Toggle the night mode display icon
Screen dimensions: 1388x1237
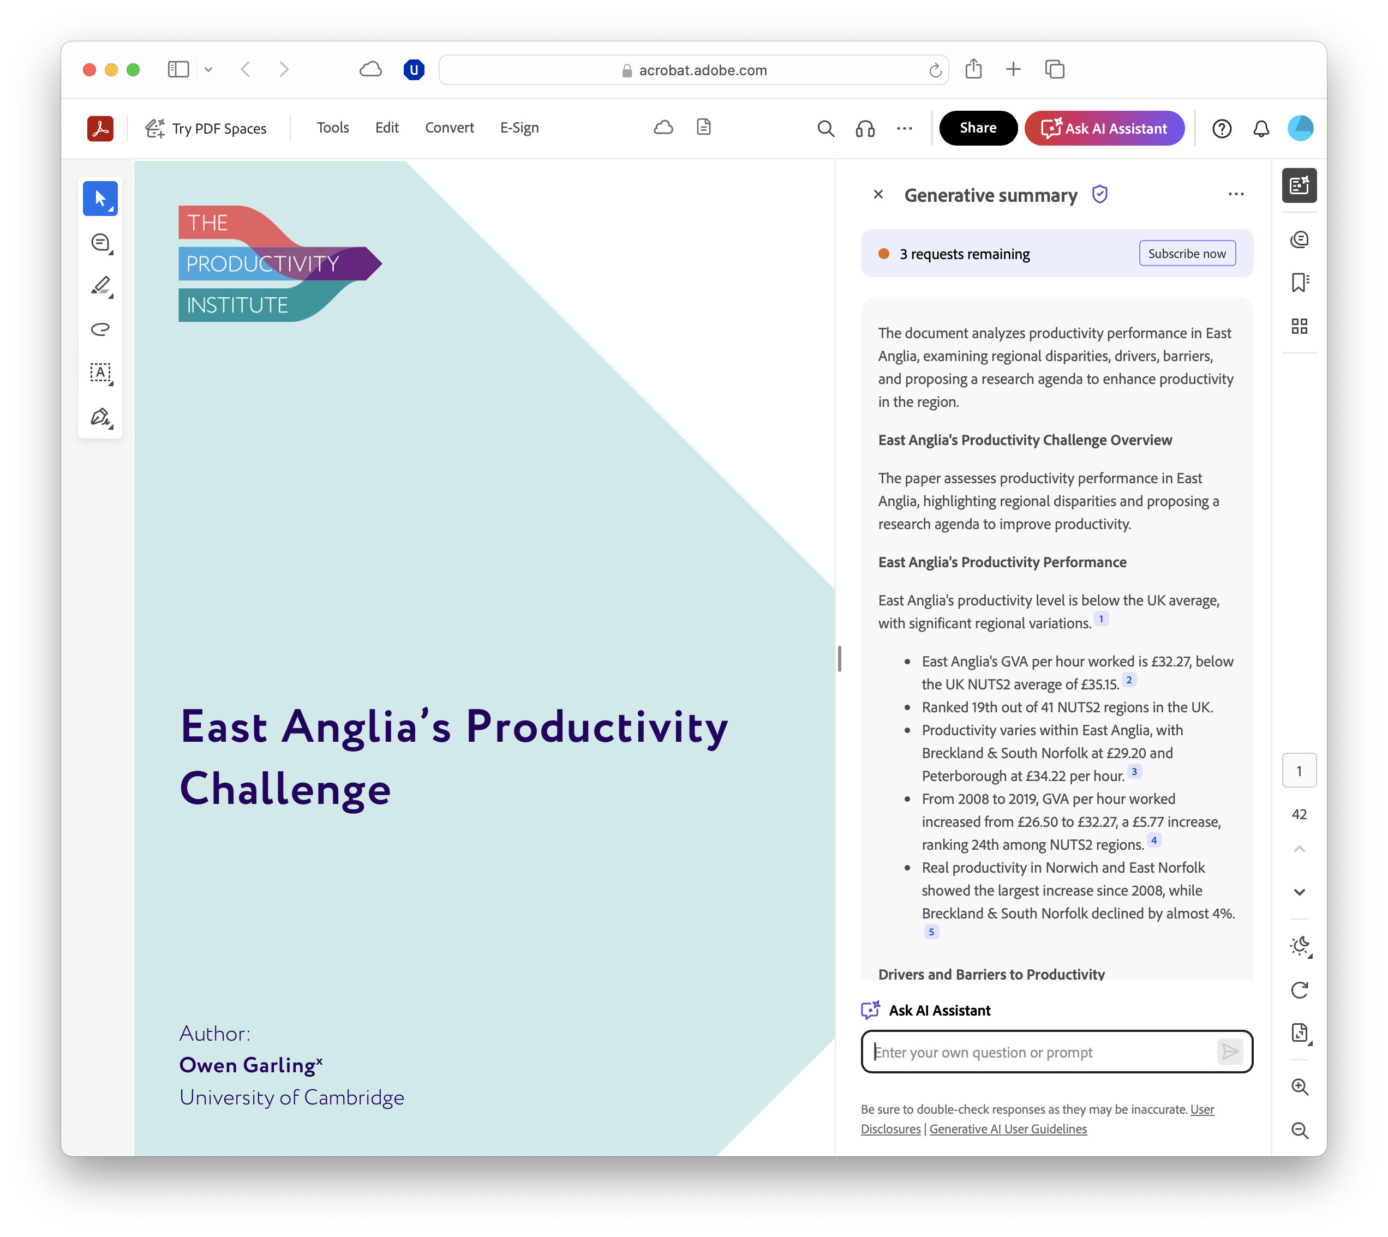click(x=1299, y=945)
